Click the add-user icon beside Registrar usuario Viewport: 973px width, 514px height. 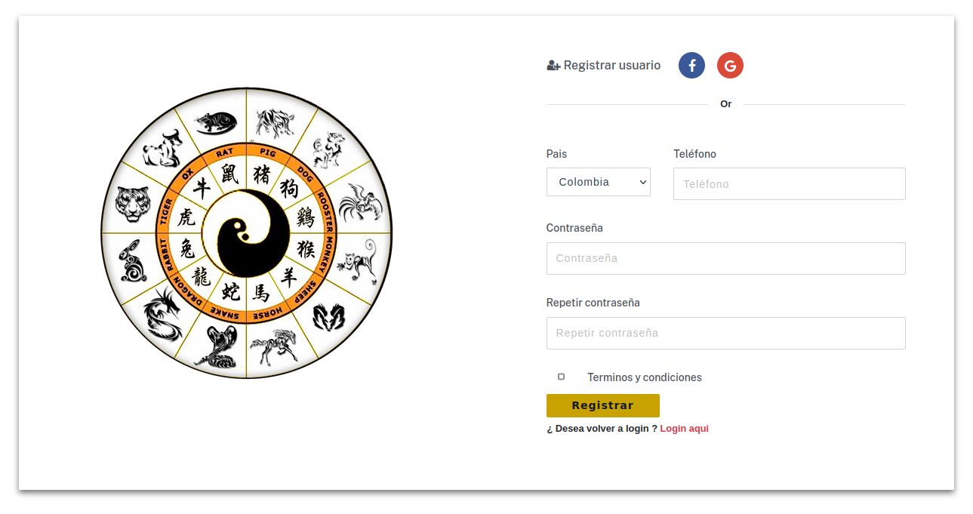pyautogui.click(x=553, y=66)
